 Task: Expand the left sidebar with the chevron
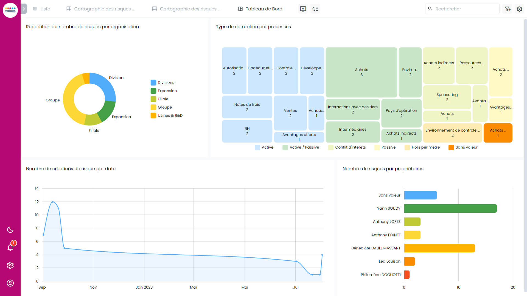(24, 8)
